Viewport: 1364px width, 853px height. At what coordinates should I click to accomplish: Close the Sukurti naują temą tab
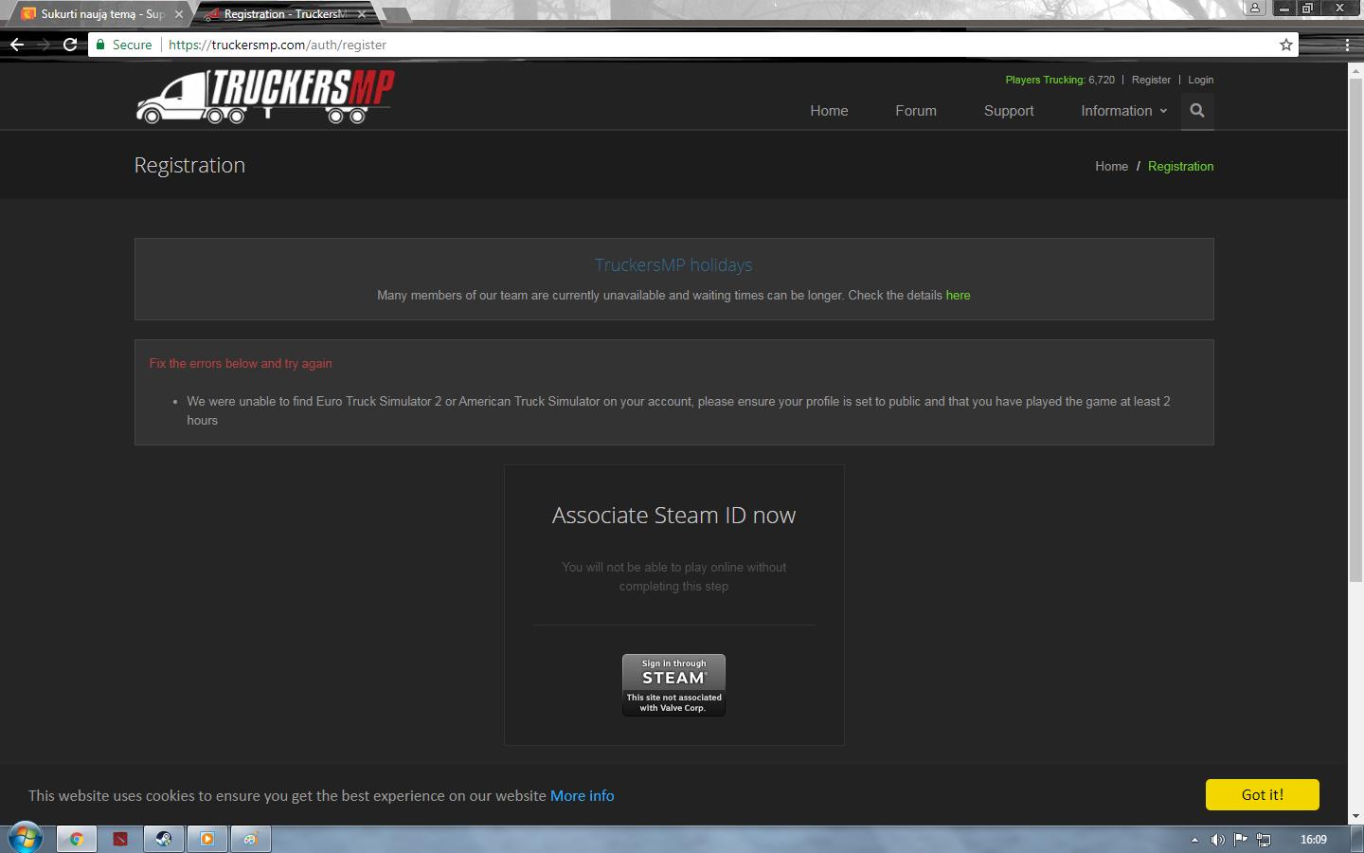pos(179,14)
